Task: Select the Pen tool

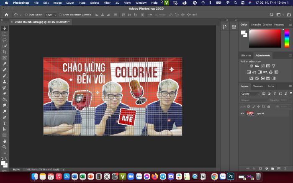Action: [5, 117]
